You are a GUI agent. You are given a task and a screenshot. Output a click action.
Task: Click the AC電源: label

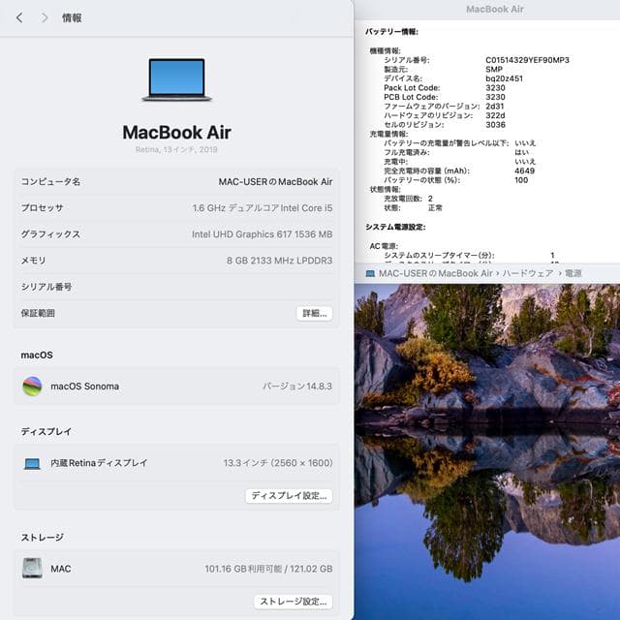pyautogui.click(x=384, y=246)
